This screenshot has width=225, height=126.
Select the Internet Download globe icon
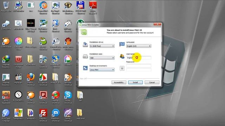tap(6, 62)
